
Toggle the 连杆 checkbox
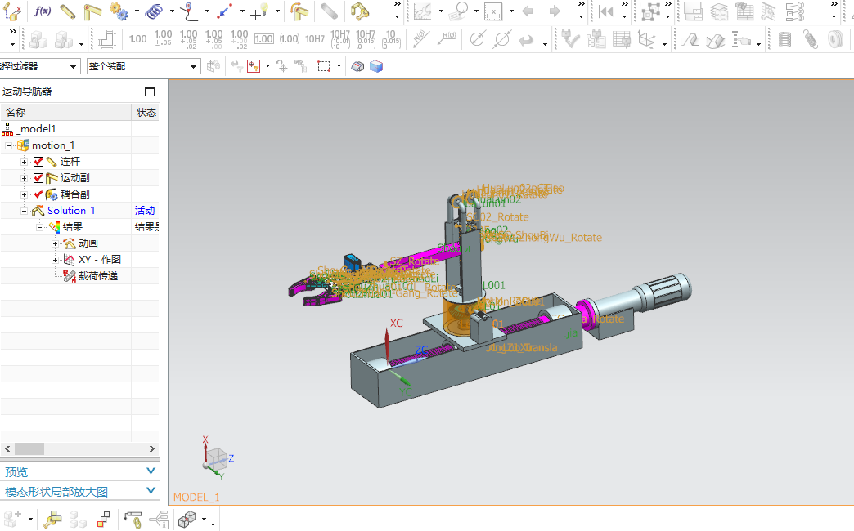[x=38, y=162]
